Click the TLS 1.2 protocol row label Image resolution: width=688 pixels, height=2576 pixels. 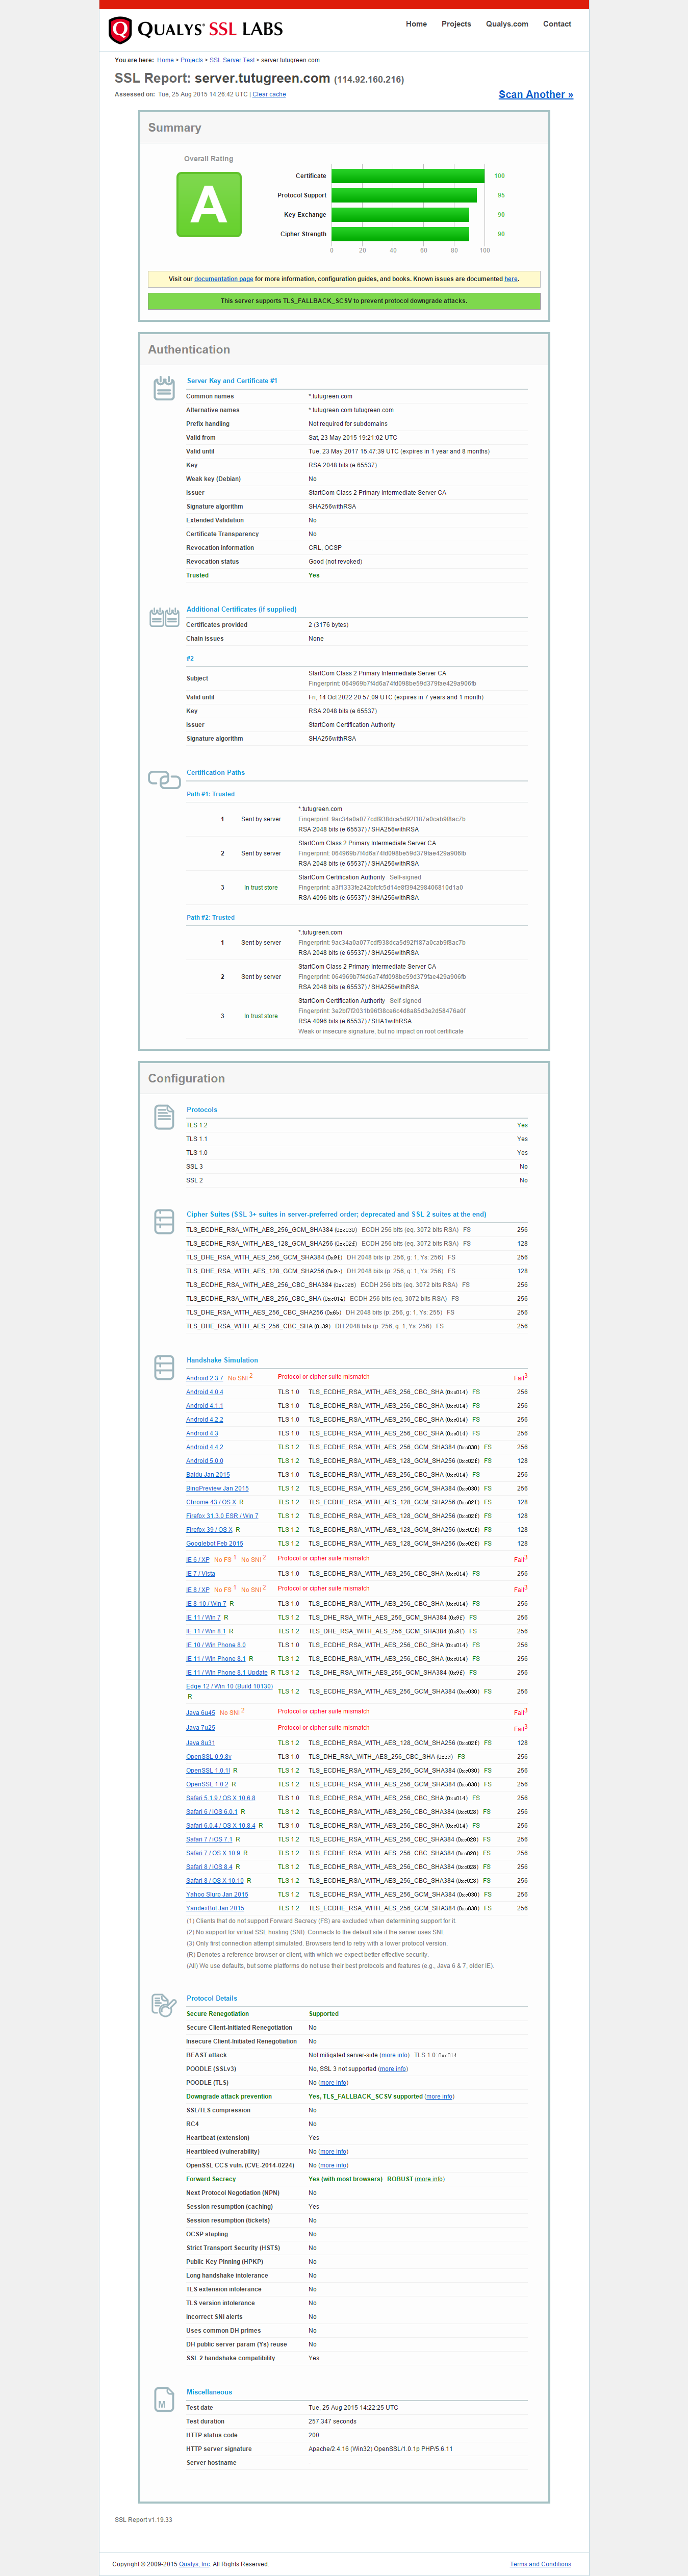[x=197, y=1125]
